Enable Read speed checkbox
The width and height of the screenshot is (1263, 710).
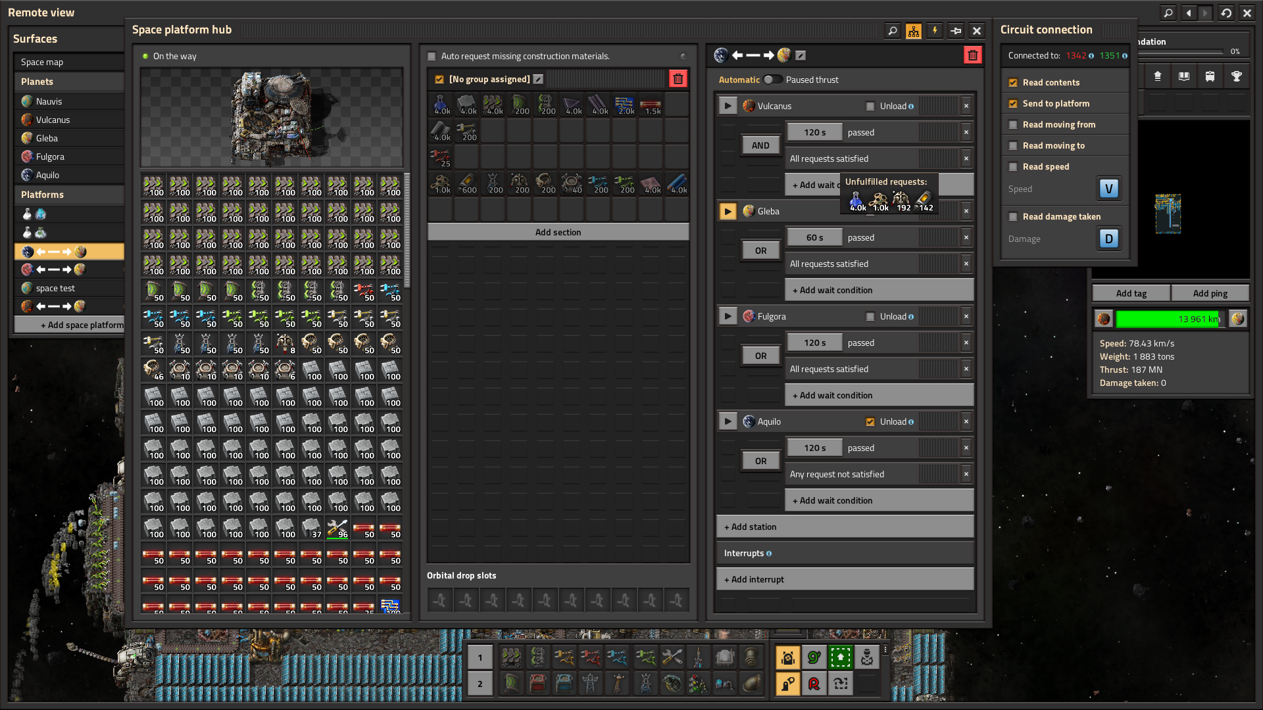click(x=1014, y=167)
